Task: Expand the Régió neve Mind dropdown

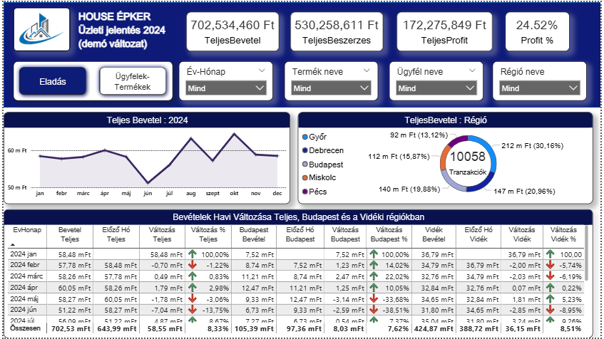Action: pos(539,88)
